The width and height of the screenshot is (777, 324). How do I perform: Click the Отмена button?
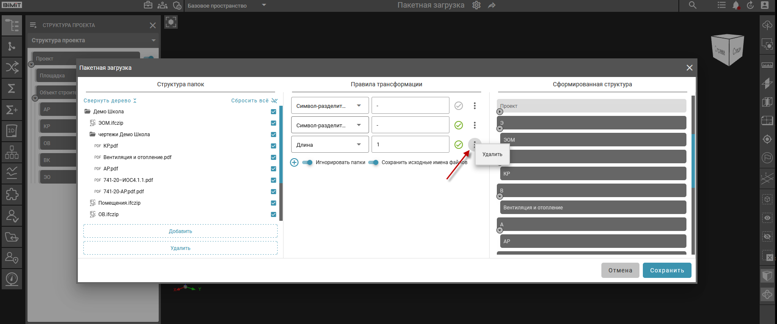pyautogui.click(x=620, y=270)
